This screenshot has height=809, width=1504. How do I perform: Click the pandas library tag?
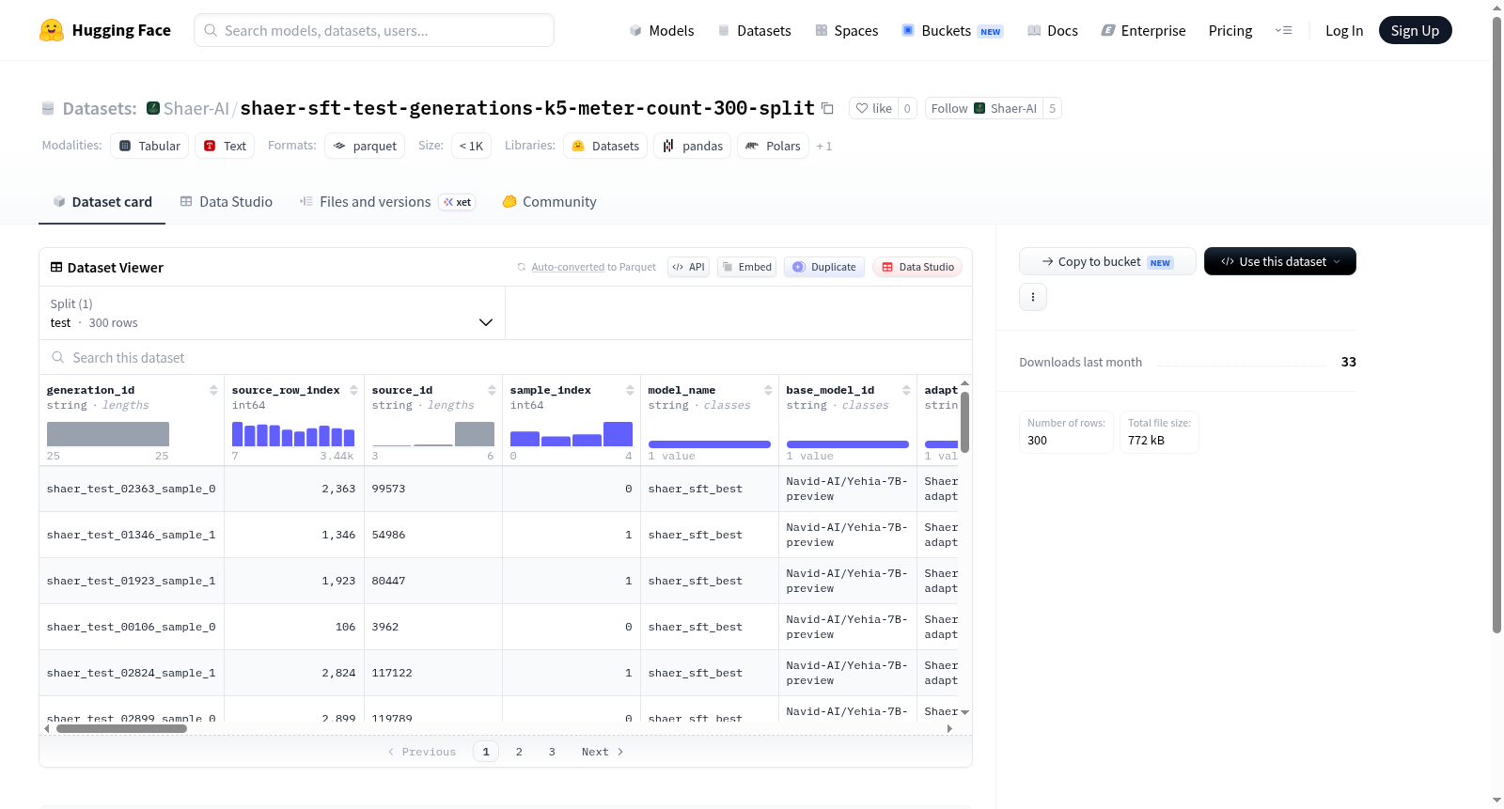point(693,146)
